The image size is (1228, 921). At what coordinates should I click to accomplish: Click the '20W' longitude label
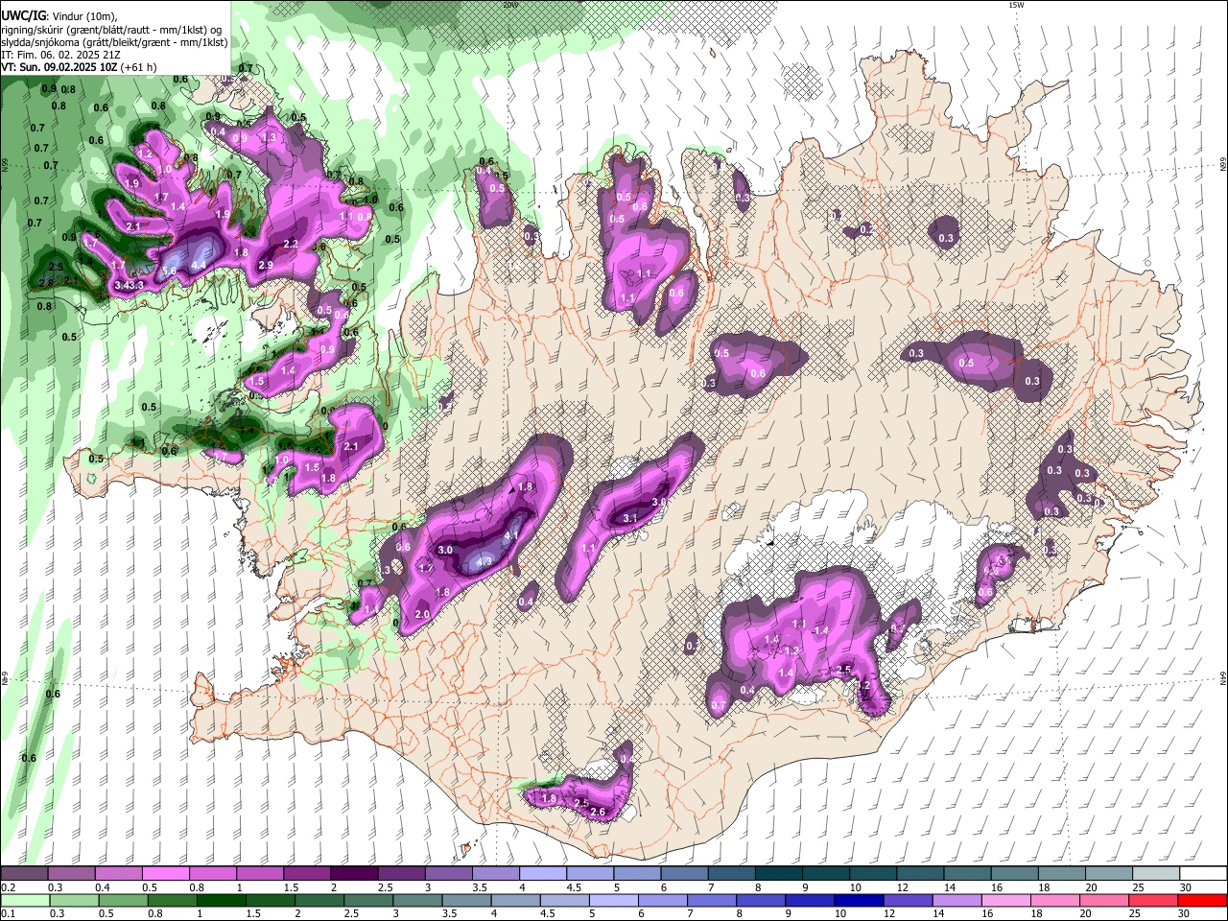509,5
